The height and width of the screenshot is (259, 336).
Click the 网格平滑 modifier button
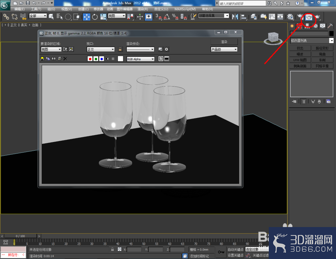322,66
